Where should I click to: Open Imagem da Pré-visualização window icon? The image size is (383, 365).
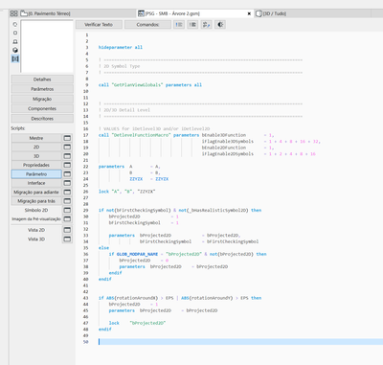pyautogui.click(x=67, y=219)
